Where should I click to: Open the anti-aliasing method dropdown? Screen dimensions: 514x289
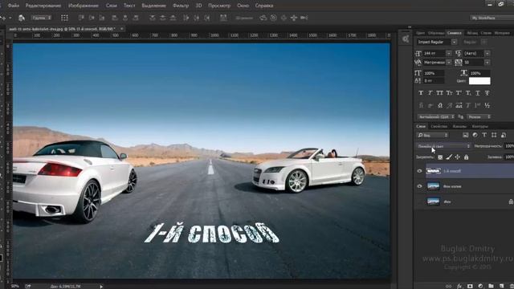479,116
